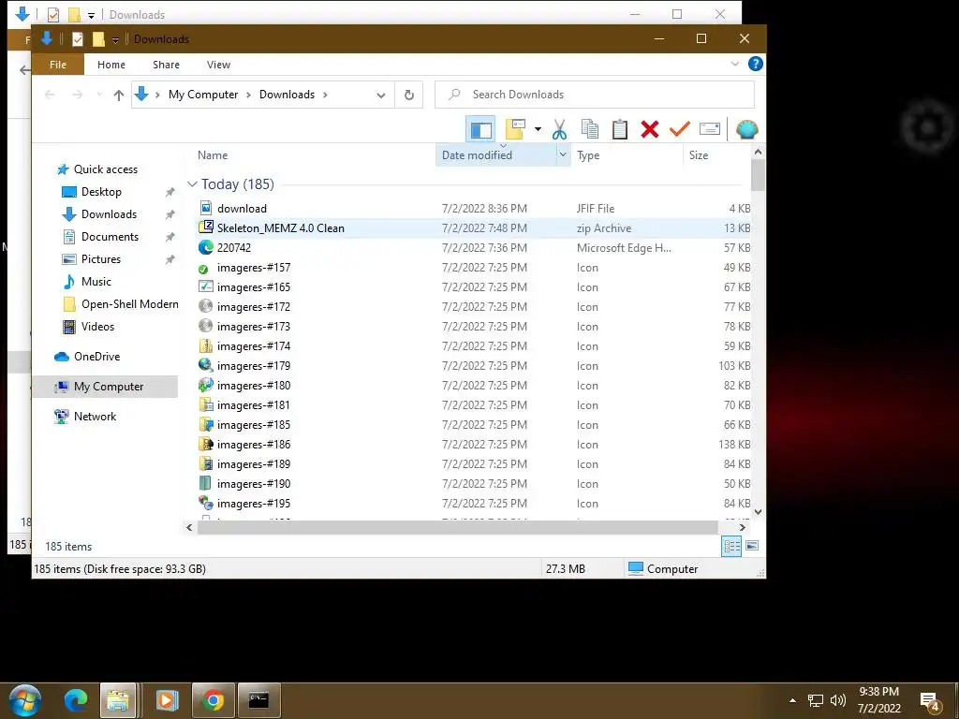Open the Windows Start orb
The image size is (959, 719).
25,700
